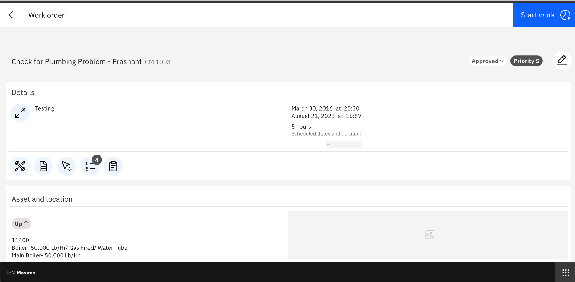
Task: Open the pencil edit work order icon
Action: (562, 60)
